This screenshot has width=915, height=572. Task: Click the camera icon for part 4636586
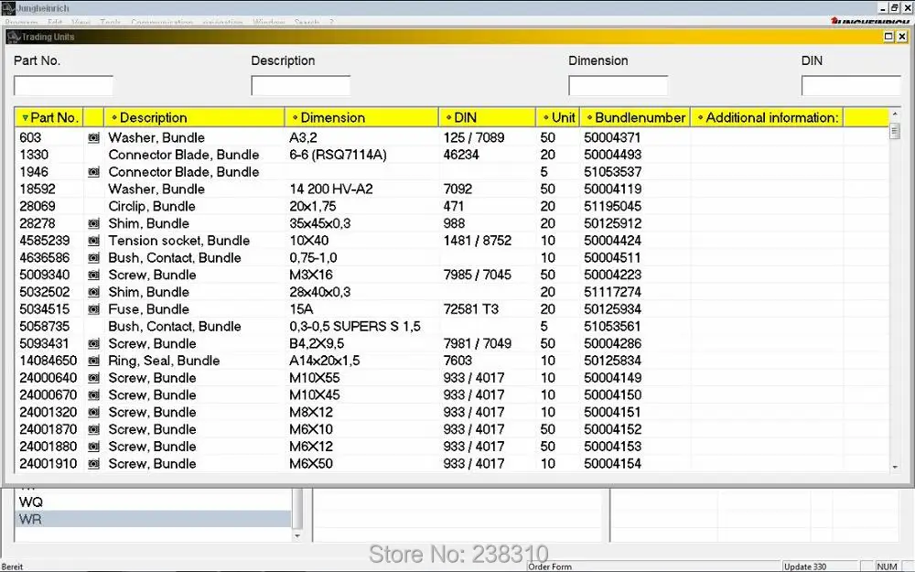93,258
